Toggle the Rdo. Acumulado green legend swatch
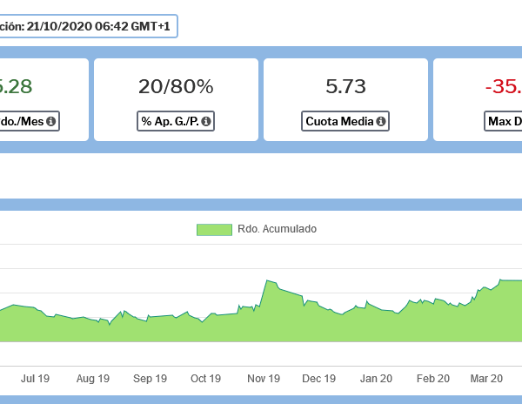This screenshot has height=411, width=522. [x=214, y=230]
